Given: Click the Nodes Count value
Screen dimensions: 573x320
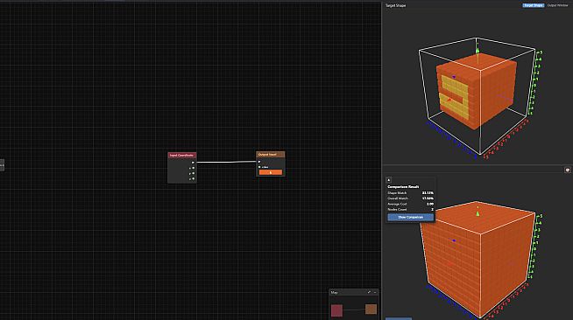Looking at the screenshot, I should click(x=432, y=210).
